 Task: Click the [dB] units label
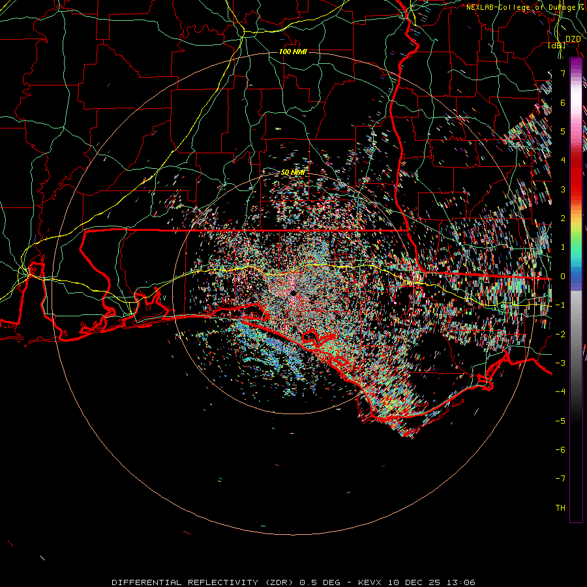tap(557, 46)
